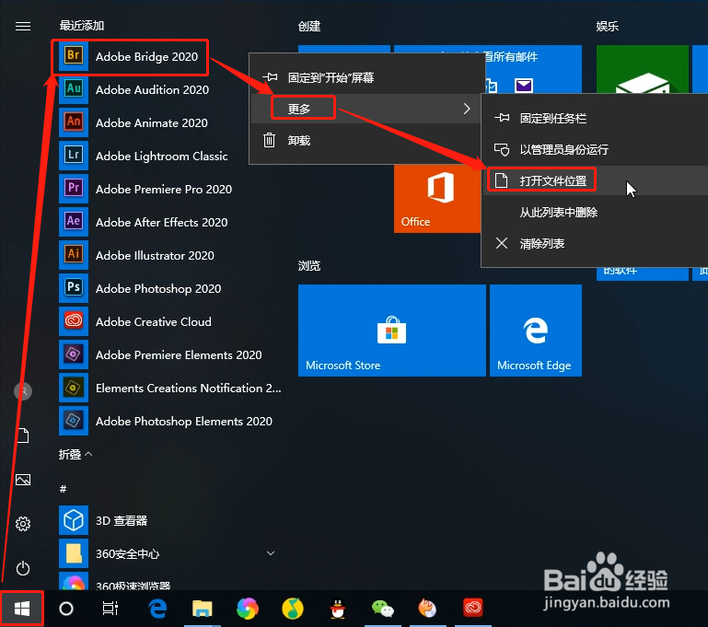Viewport: 708px width, 627px height.
Task: Expand 更多 submenu arrow chevron
Action: click(467, 109)
